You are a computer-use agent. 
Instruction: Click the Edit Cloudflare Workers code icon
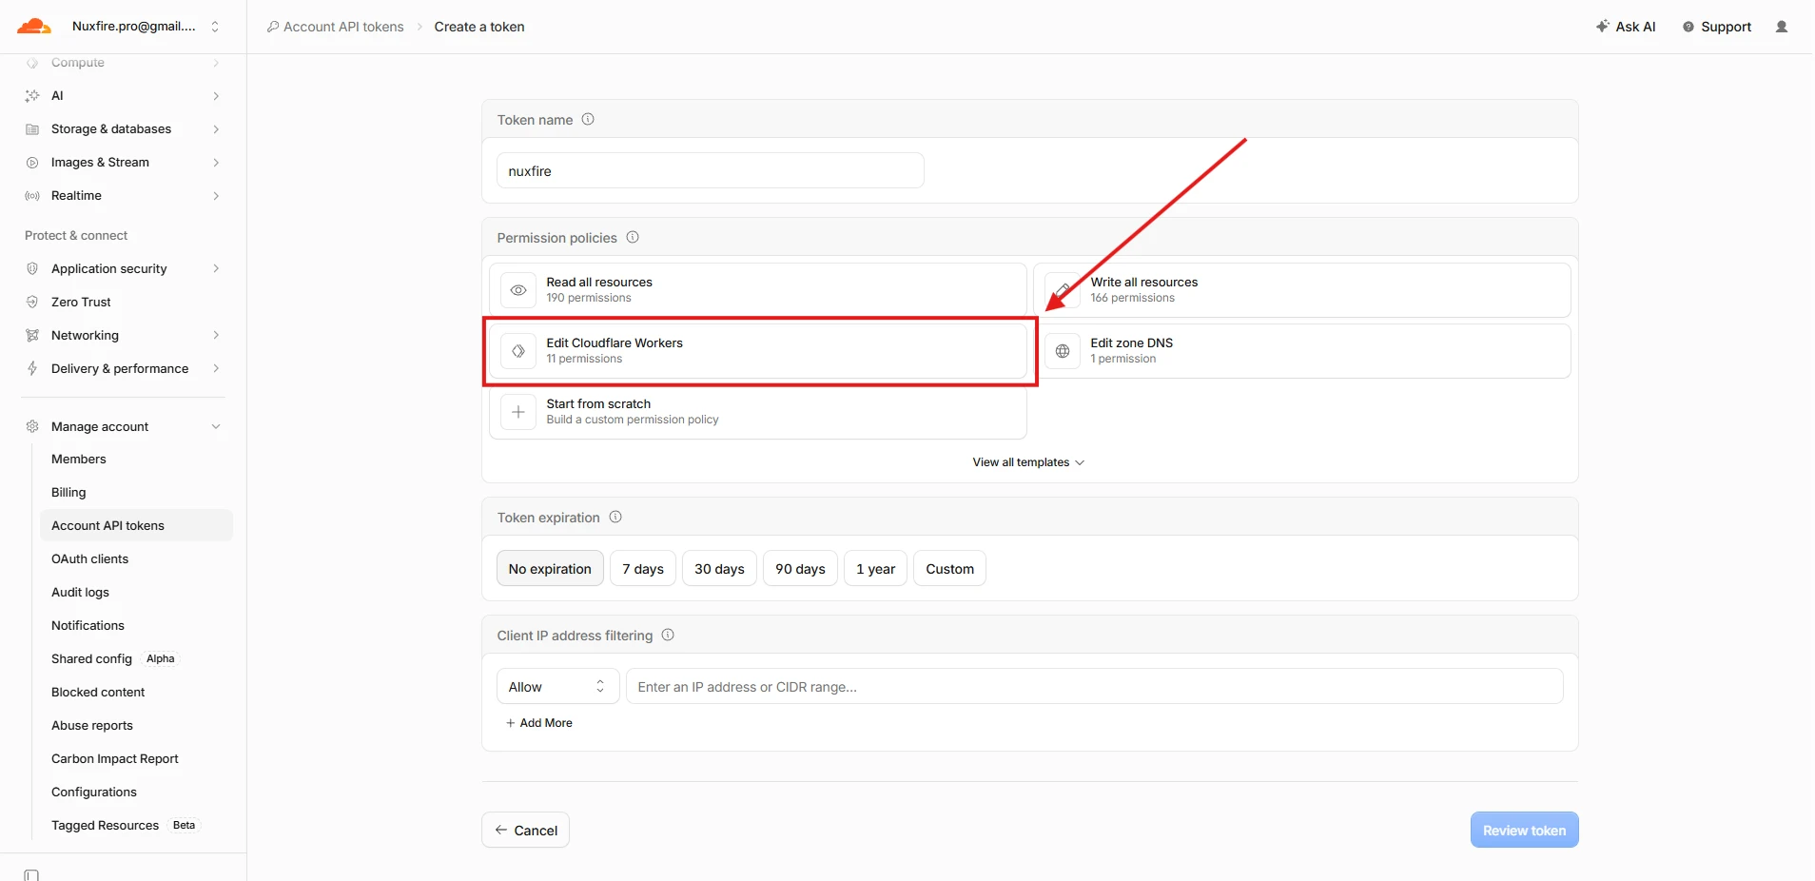(518, 351)
